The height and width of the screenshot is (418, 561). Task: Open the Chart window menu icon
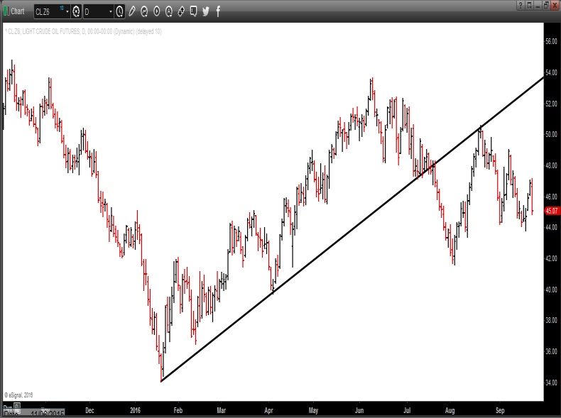6,11
